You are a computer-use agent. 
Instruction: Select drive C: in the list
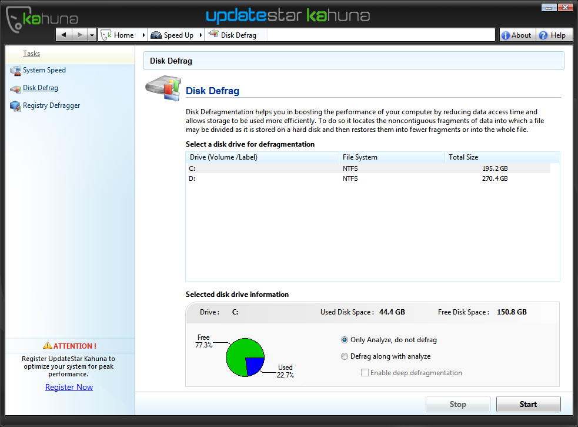click(x=368, y=168)
